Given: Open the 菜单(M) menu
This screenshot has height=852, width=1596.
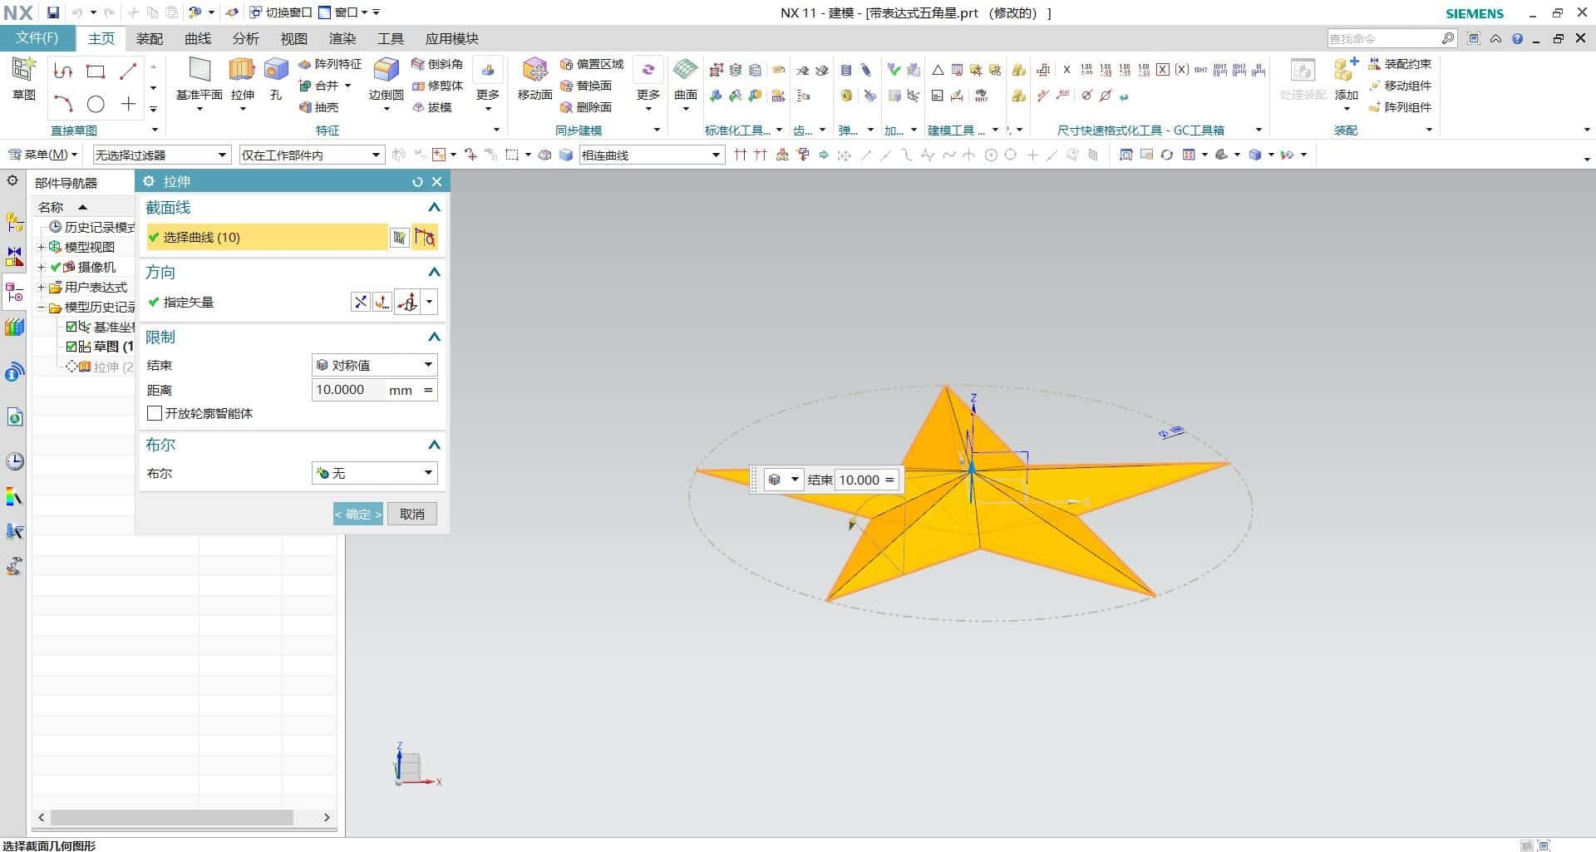Looking at the screenshot, I should 42,155.
